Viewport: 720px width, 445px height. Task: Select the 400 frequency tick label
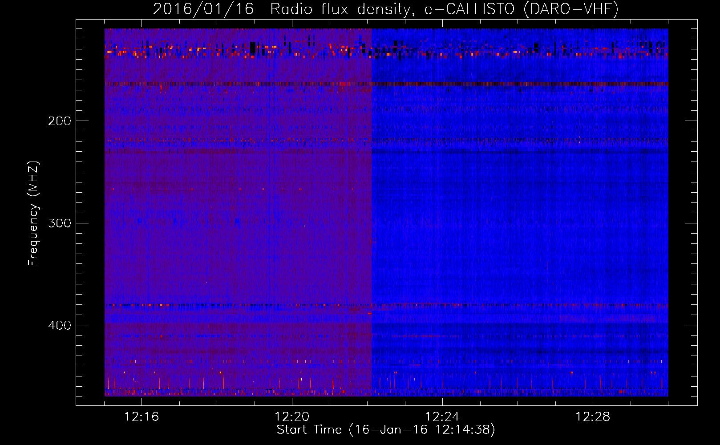click(x=60, y=325)
